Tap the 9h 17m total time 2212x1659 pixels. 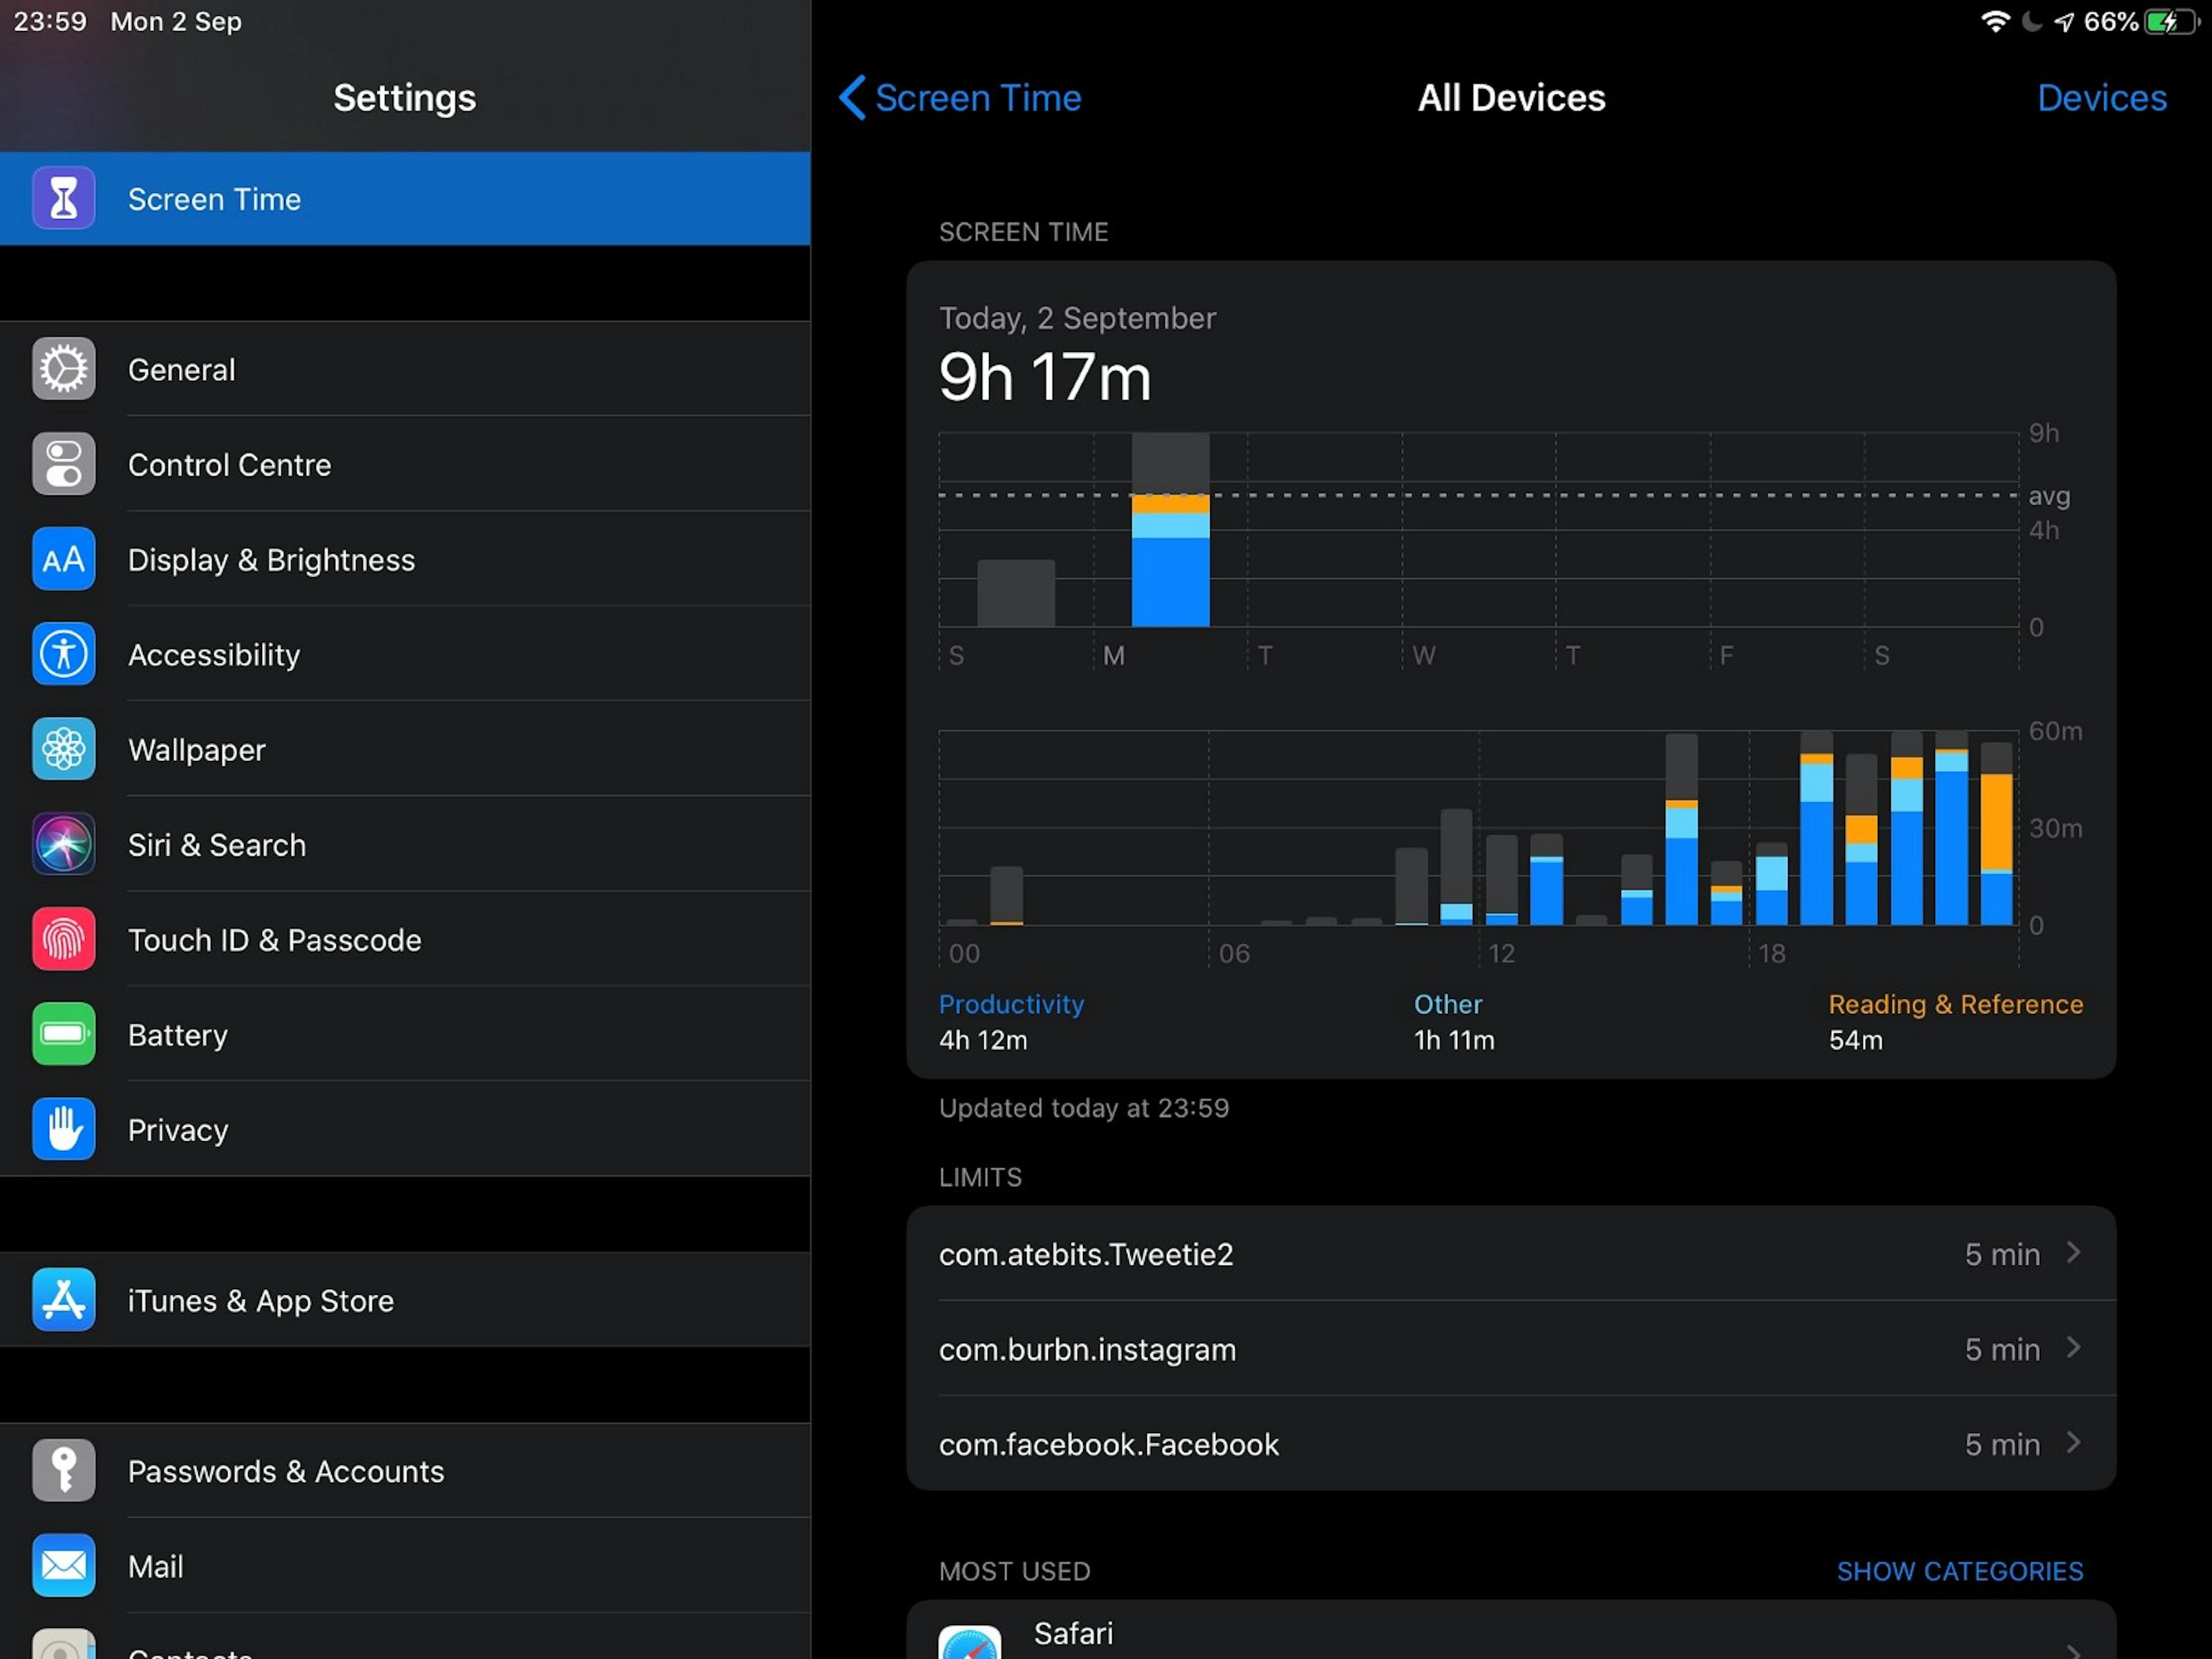click(x=1045, y=377)
